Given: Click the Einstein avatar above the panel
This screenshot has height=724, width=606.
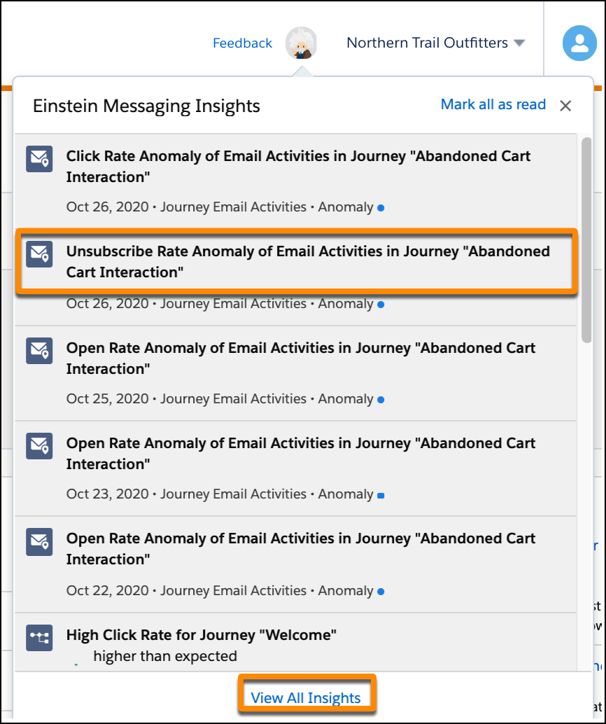Looking at the screenshot, I should pos(302,43).
